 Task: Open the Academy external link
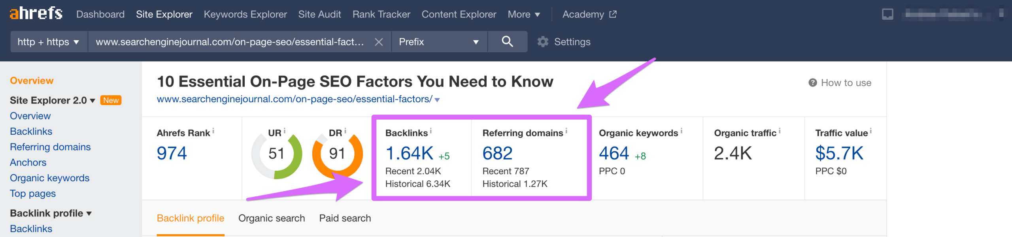pyautogui.click(x=589, y=14)
